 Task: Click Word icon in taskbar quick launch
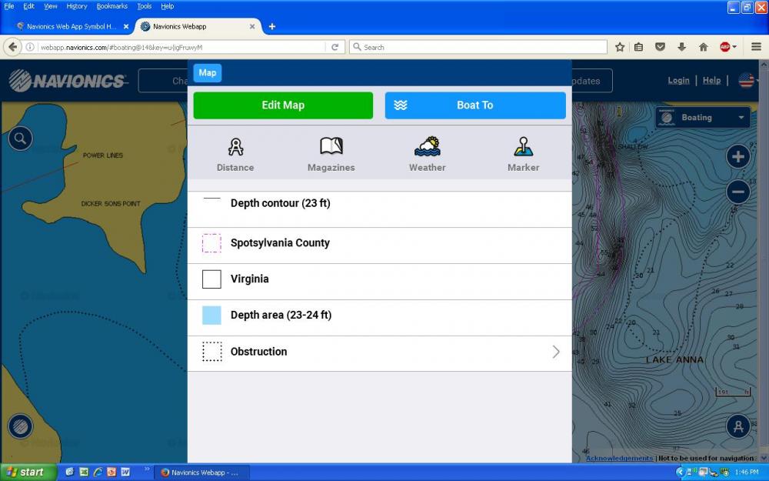coord(125,473)
